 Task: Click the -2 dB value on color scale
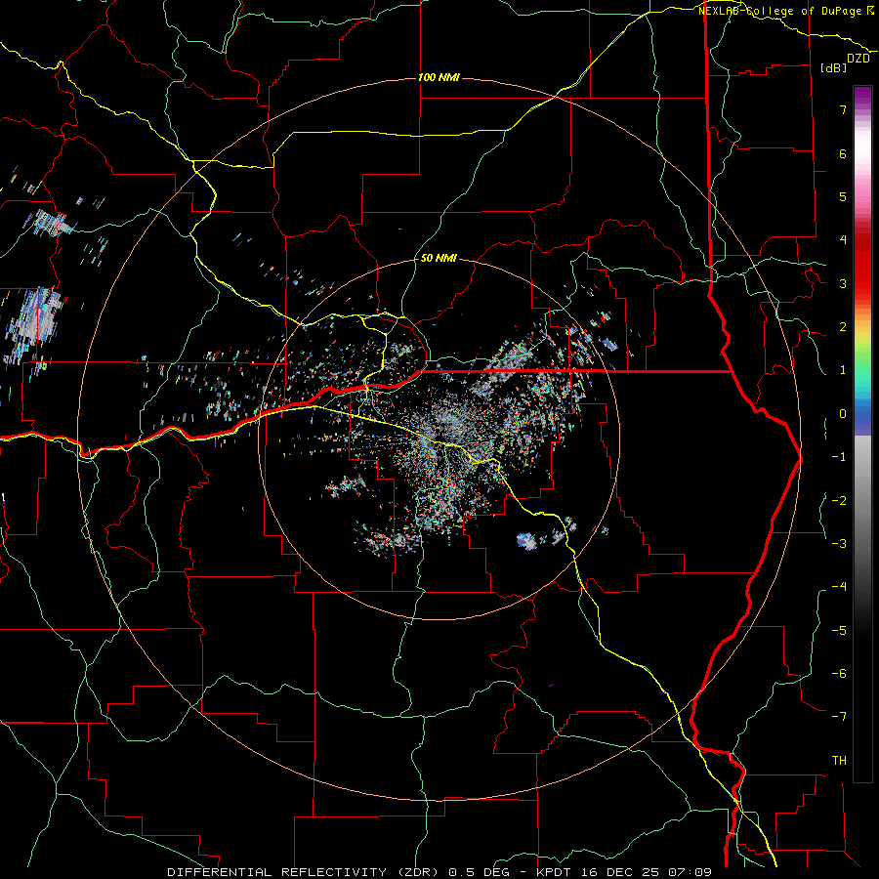839,500
